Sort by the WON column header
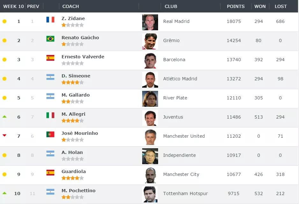This screenshot has width=299, height=204. [260, 6]
